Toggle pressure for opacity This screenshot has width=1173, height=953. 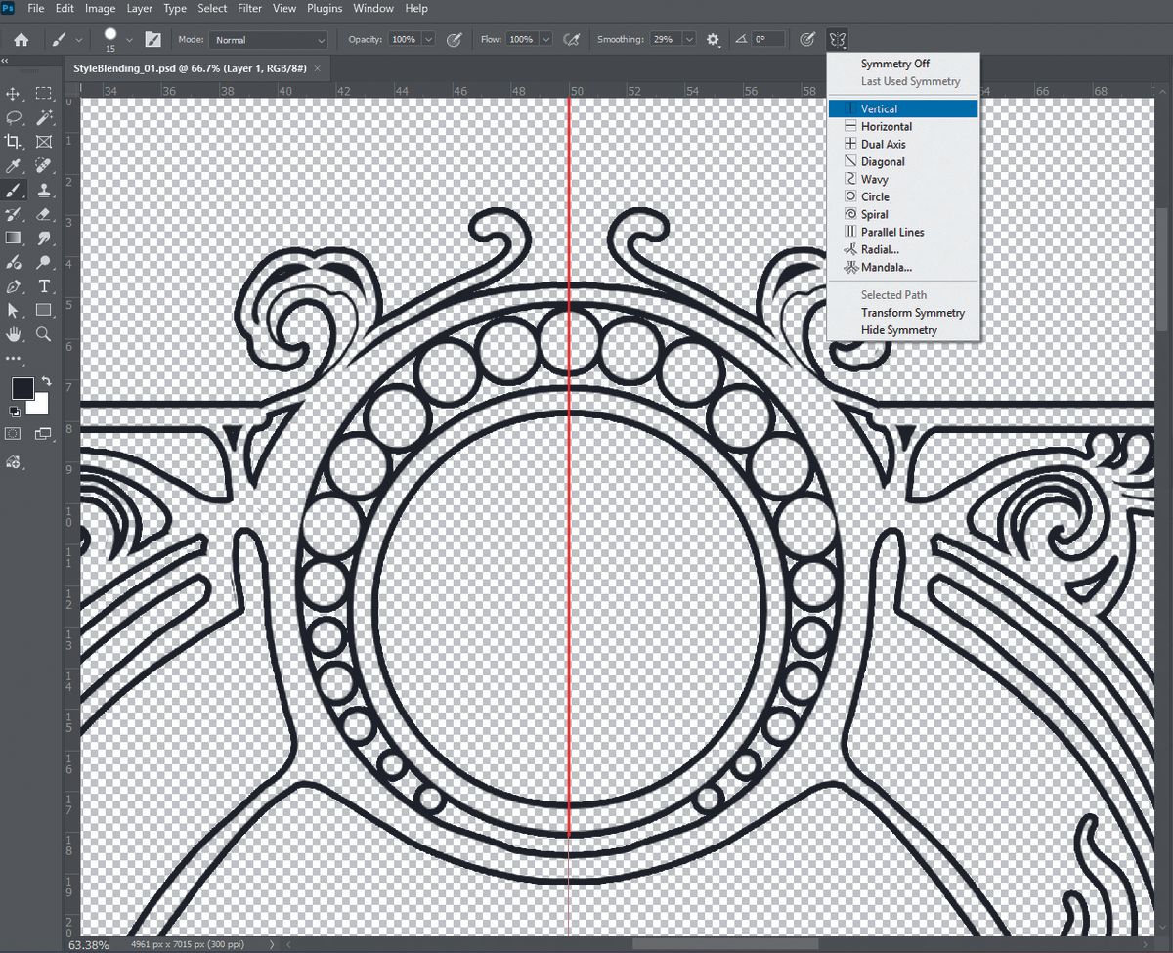[x=454, y=40]
